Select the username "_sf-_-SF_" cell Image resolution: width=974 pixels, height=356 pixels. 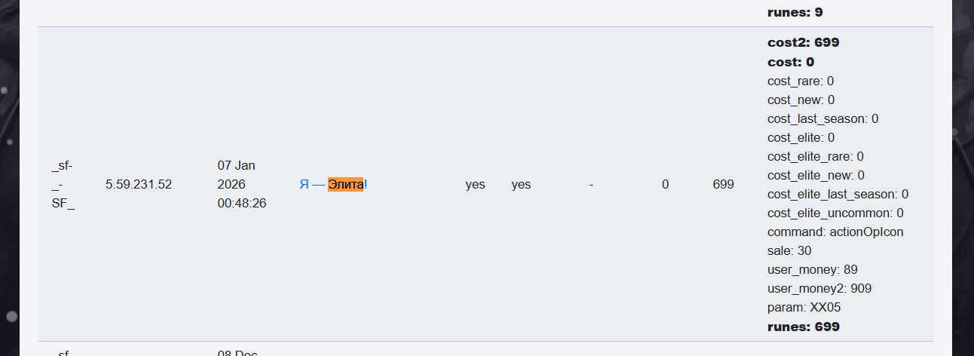[63, 184]
